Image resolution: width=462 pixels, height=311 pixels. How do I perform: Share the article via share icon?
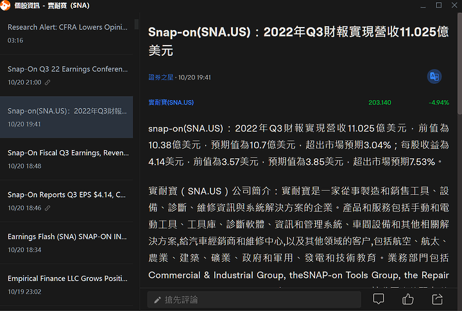point(437,299)
